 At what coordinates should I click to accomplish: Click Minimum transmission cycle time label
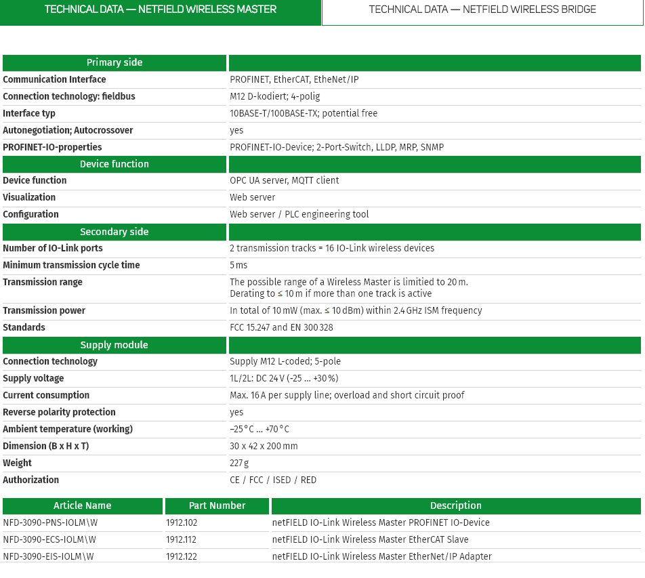coord(71,266)
